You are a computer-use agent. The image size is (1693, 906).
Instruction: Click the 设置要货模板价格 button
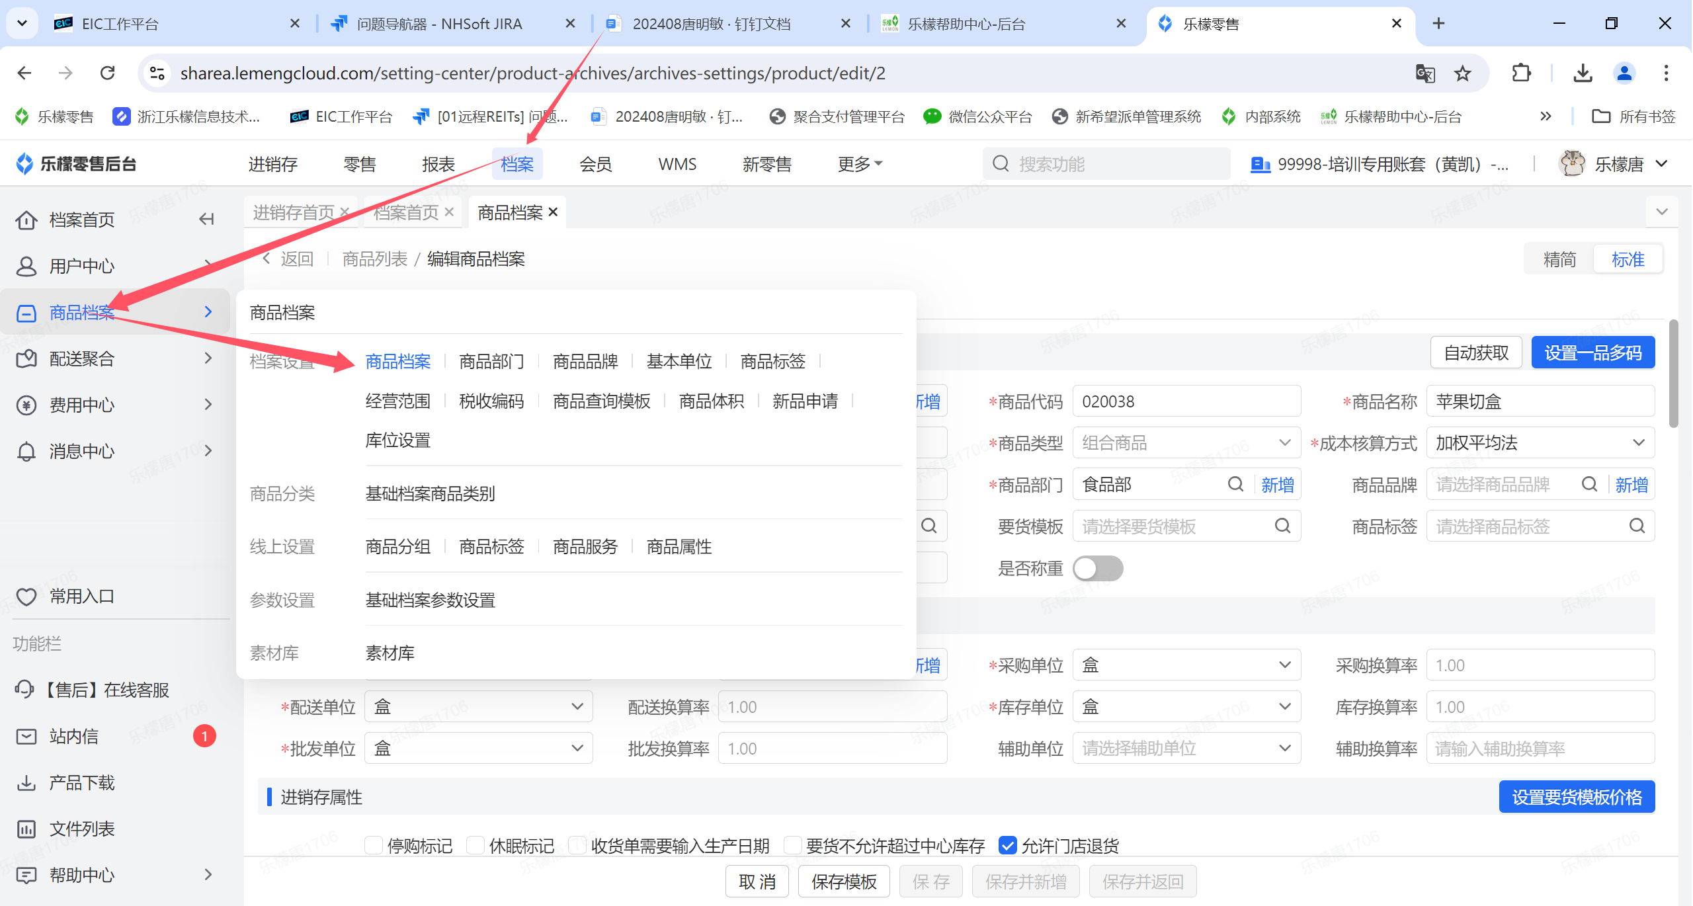coord(1577,797)
